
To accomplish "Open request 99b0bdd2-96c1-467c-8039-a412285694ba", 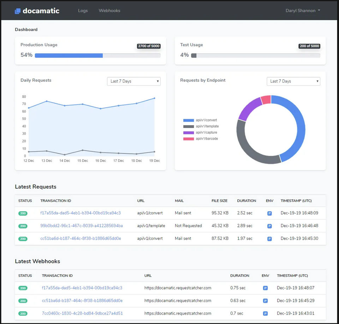I will [x=82, y=226].
